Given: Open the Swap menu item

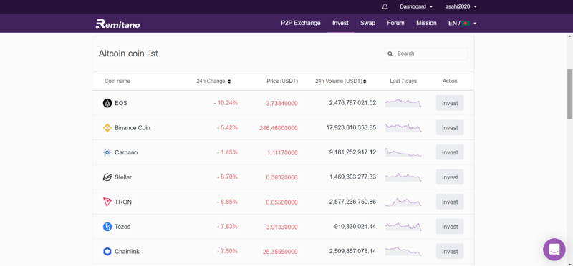Looking at the screenshot, I should [367, 23].
